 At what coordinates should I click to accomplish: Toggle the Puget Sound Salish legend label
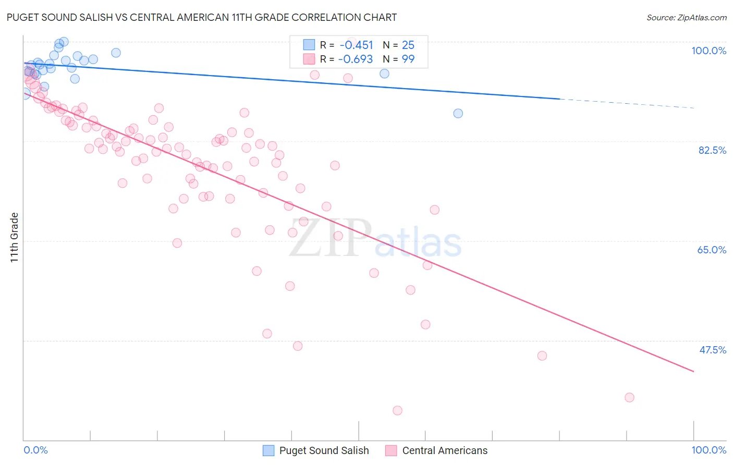324,450
